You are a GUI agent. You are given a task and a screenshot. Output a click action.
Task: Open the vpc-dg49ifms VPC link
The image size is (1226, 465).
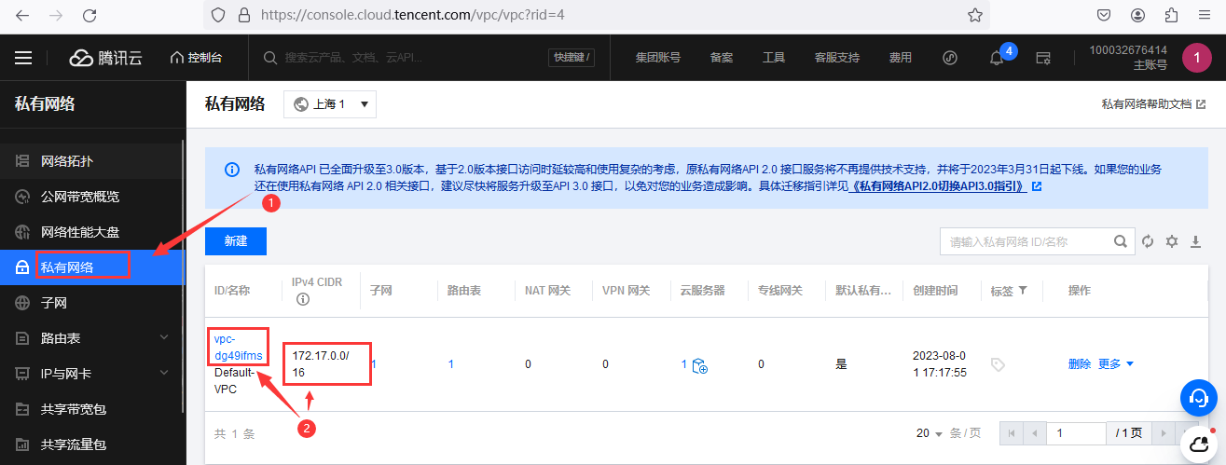pyautogui.click(x=240, y=347)
